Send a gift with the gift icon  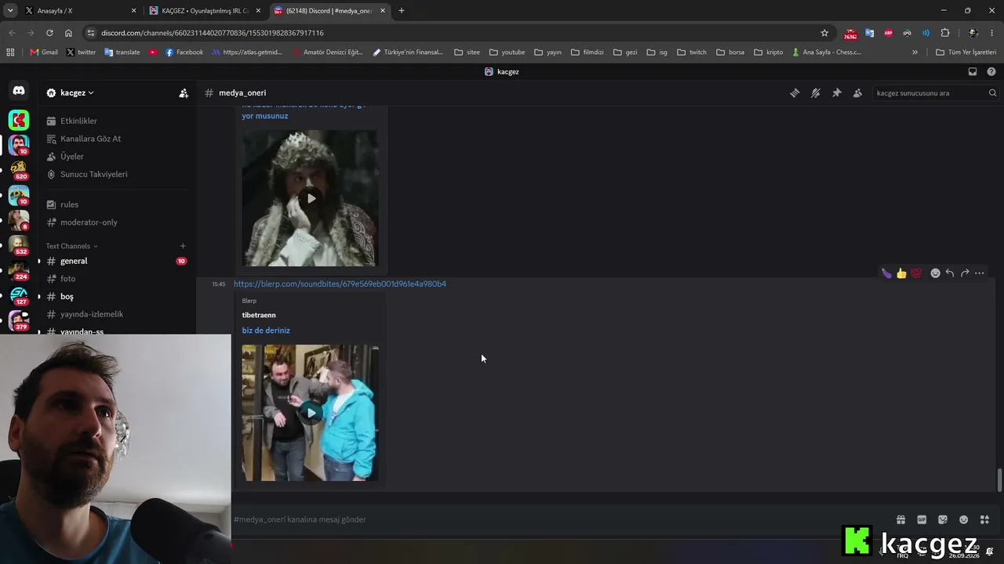tap(900, 519)
